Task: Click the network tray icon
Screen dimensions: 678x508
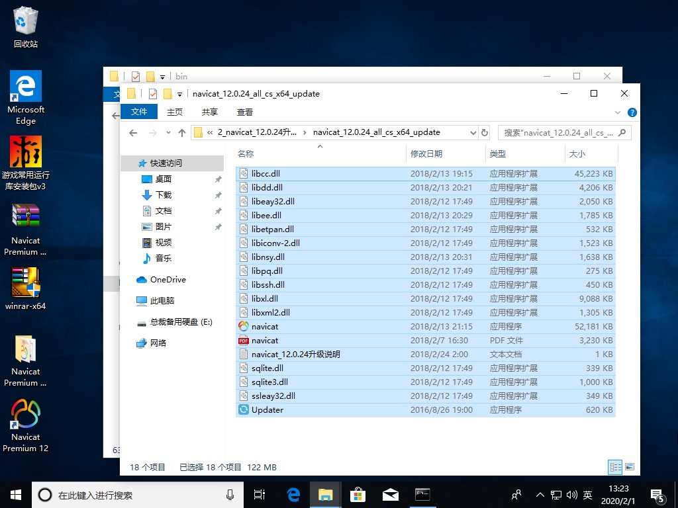Action: [556, 495]
